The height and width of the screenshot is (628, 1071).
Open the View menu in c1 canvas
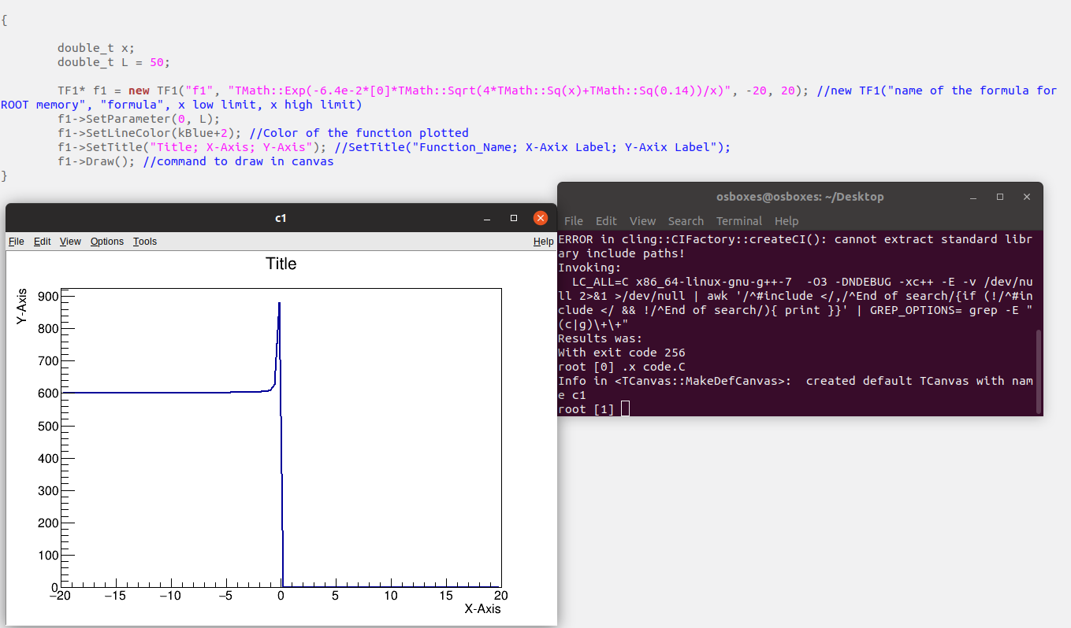click(x=70, y=242)
